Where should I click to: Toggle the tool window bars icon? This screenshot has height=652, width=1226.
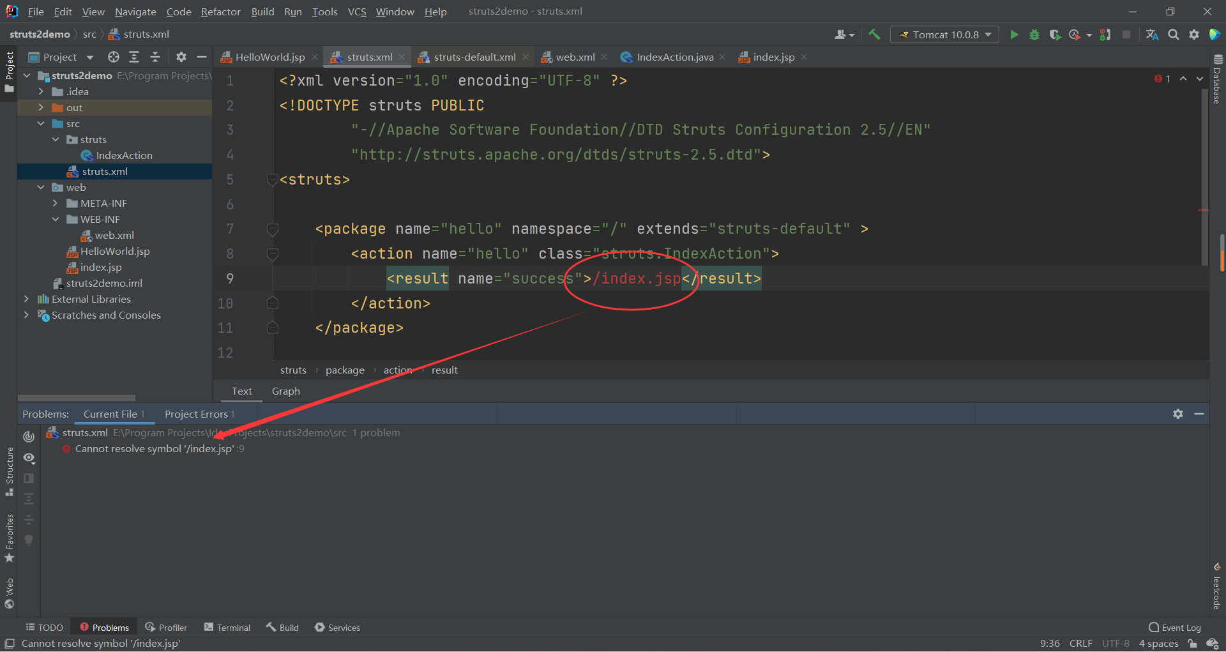click(x=10, y=644)
